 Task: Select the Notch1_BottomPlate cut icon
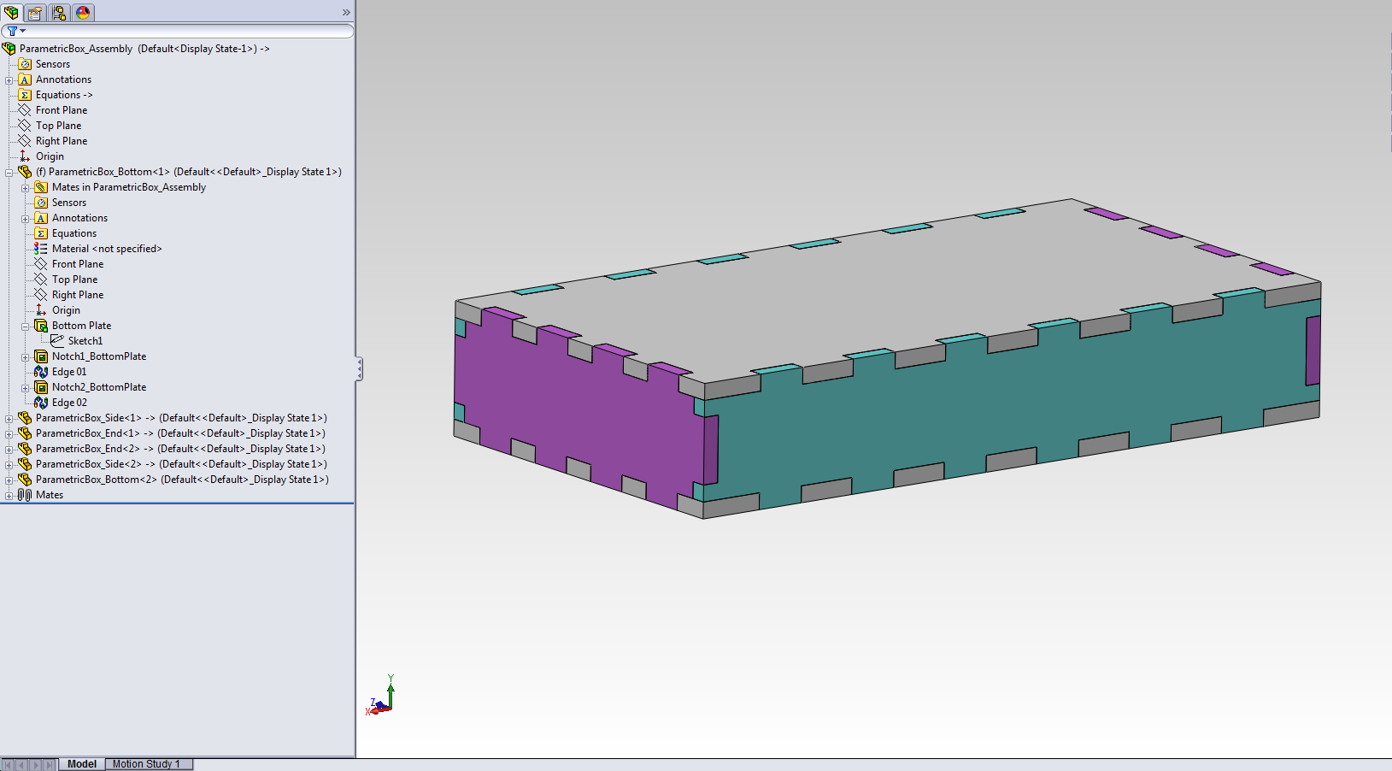pyautogui.click(x=41, y=356)
